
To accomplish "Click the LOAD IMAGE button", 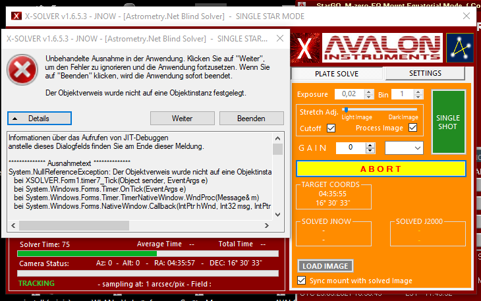I will click(x=325, y=266).
